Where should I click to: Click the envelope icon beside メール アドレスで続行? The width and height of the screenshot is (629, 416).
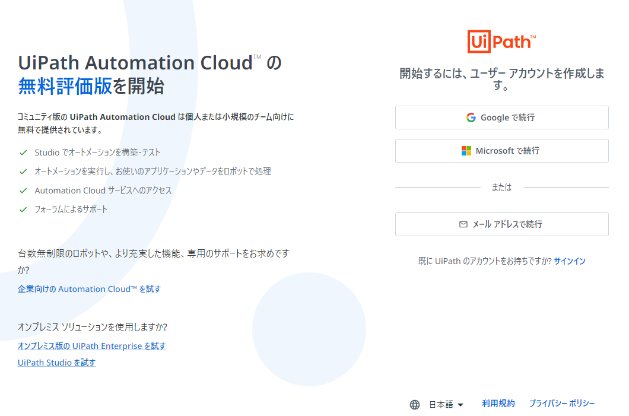[463, 224]
